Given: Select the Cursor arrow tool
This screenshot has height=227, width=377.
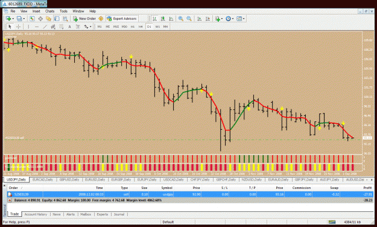Looking at the screenshot, I should (x=10, y=27).
